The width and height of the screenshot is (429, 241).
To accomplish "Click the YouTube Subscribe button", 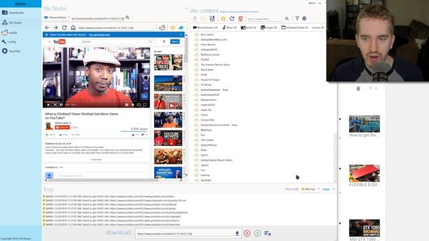I will [62, 127].
